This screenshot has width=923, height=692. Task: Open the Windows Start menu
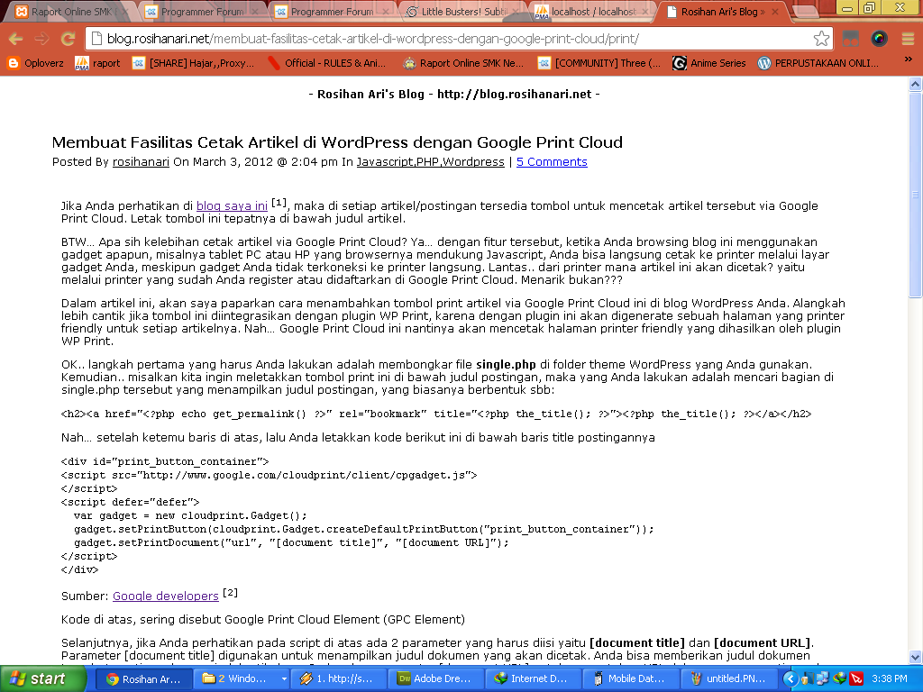(x=37, y=678)
